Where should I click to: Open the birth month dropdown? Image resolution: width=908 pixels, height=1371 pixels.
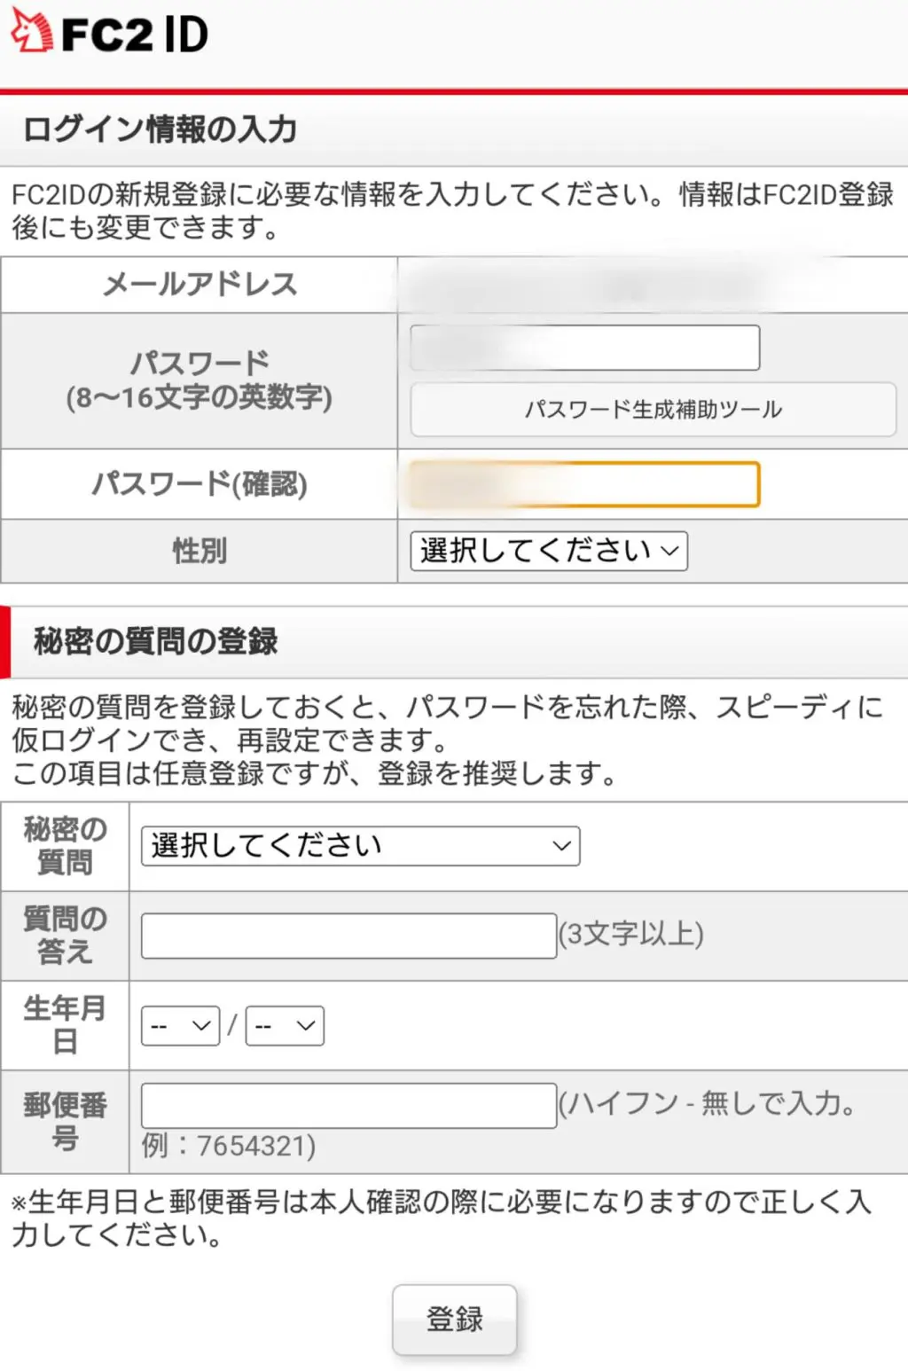(x=180, y=1026)
